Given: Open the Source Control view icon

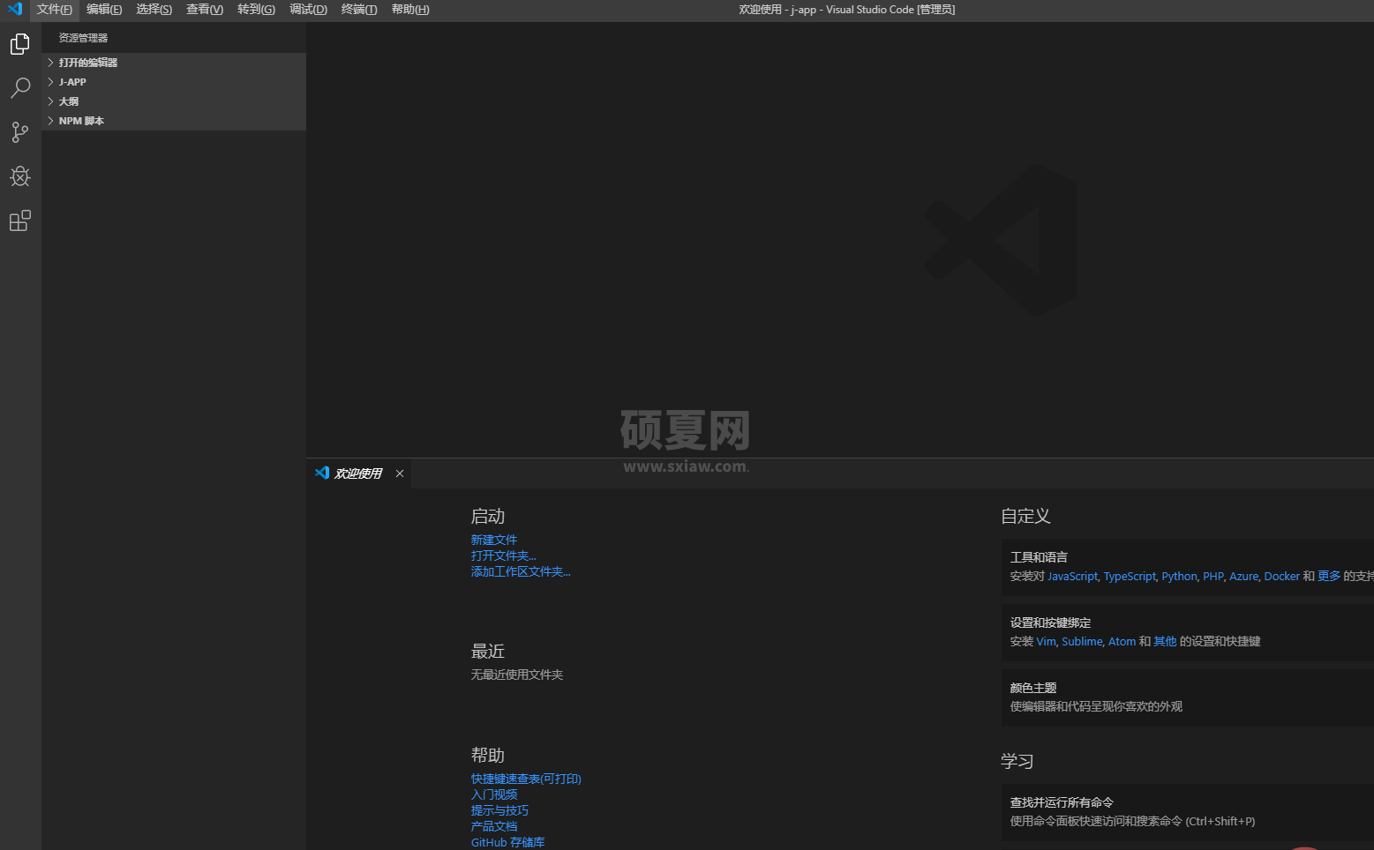Looking at the screenshot, I should (x=20, y=132).
